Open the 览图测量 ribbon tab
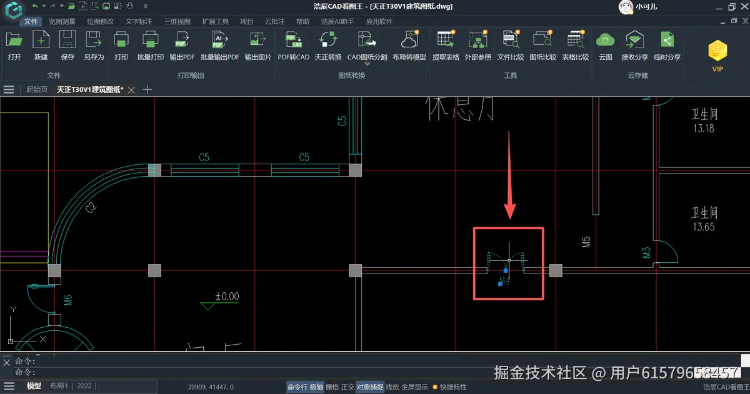The image size is (750, 394). coord(62,21)
